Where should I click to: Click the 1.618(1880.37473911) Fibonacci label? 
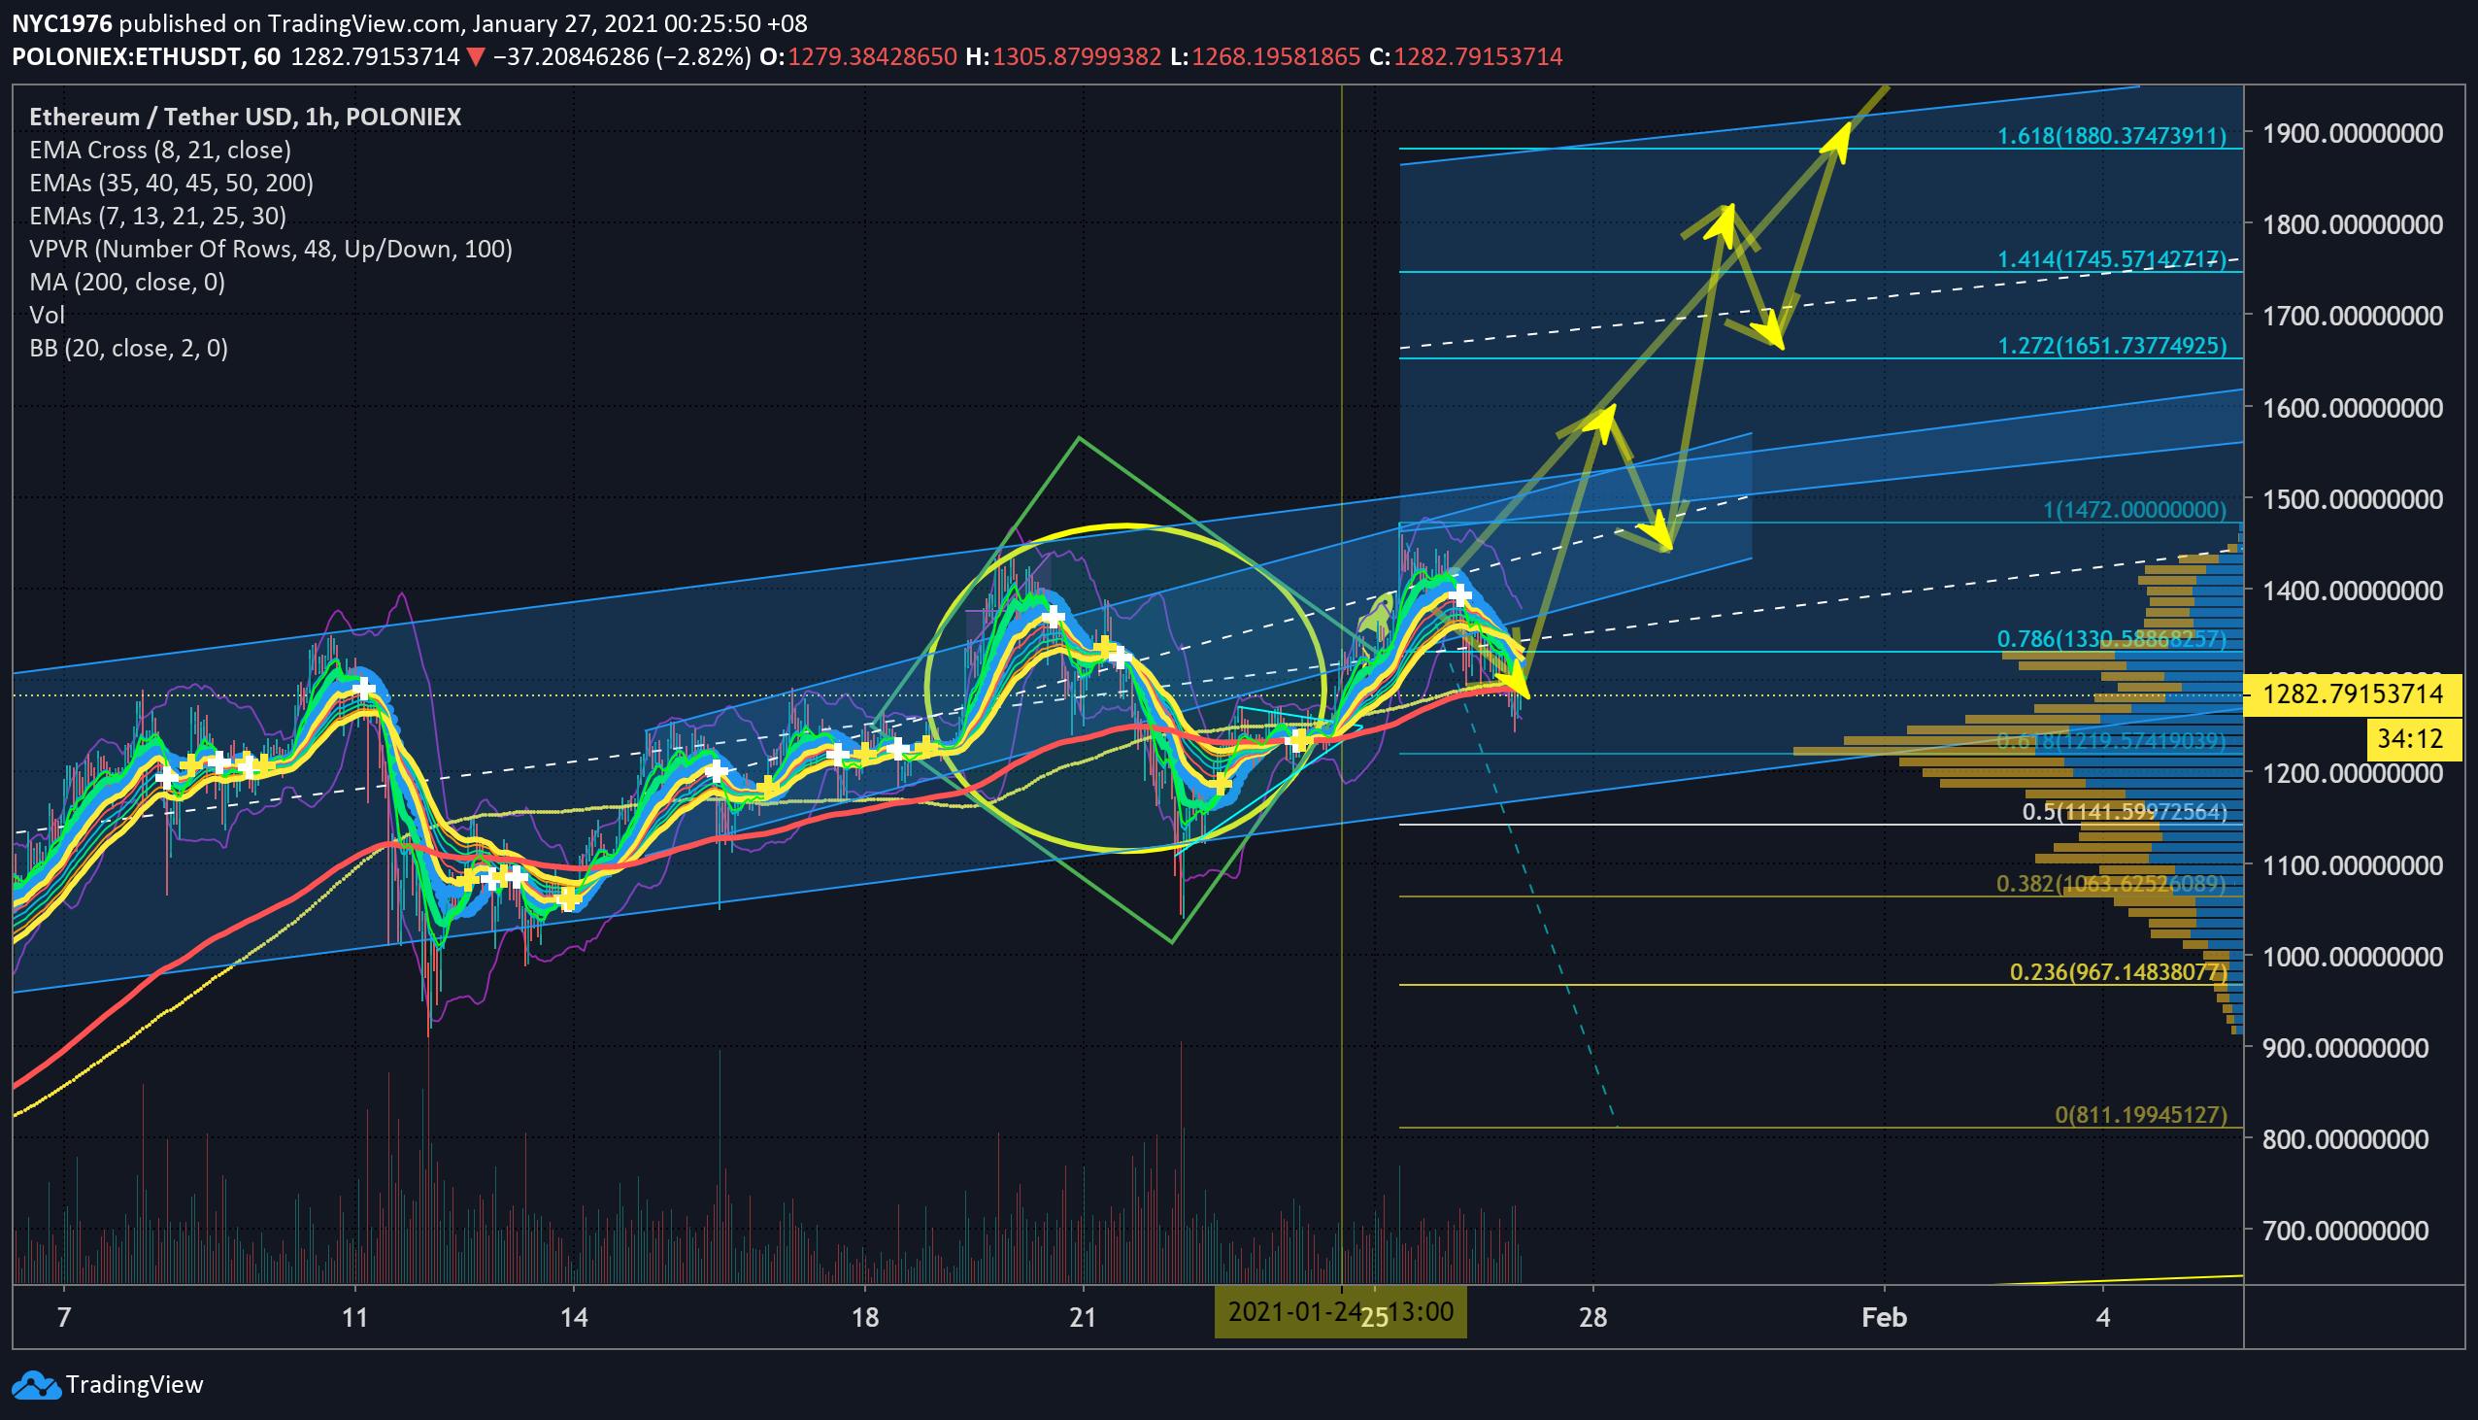tap(2113, 136)
